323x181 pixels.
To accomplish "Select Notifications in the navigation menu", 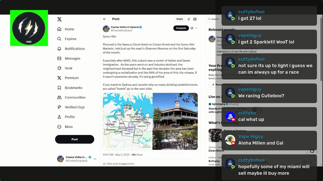I will (71, 49).
